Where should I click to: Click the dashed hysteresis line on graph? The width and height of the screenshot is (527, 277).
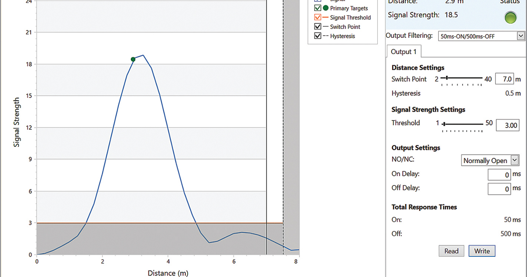[283, 127]
